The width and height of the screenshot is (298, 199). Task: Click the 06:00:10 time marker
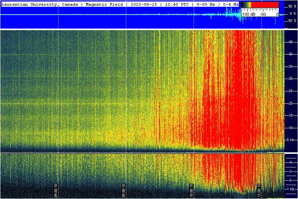click(56, 190)
